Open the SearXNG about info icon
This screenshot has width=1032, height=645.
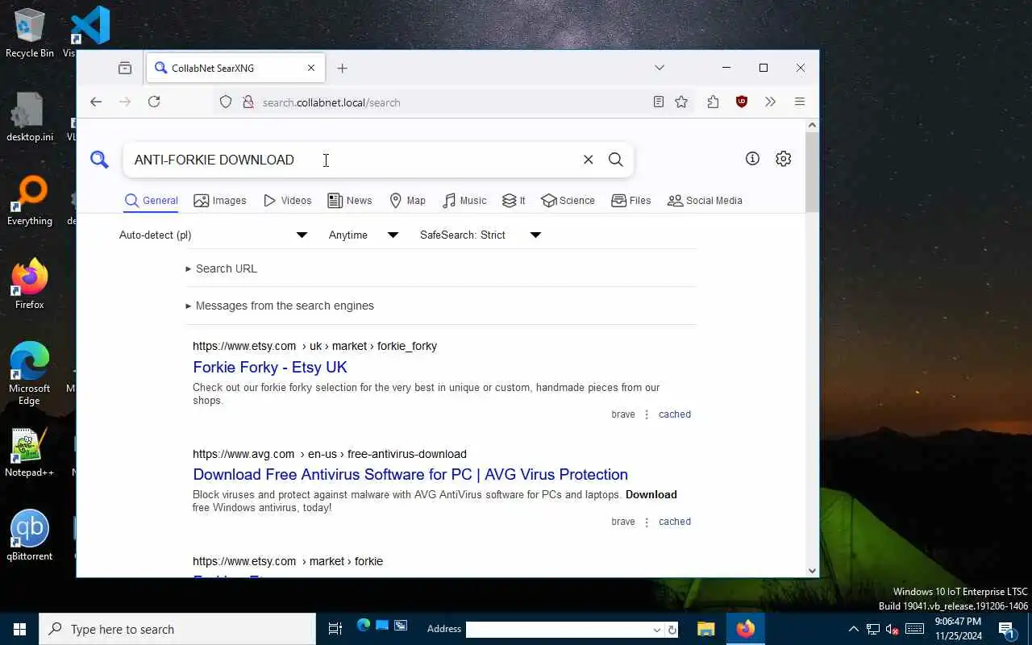click(x=752, y=159)
